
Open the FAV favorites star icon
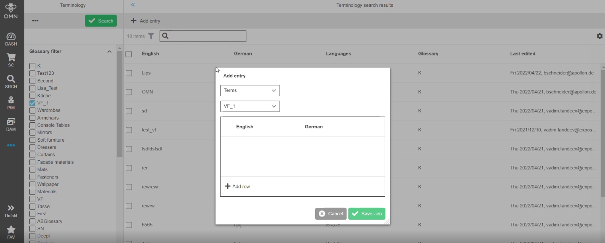coord(11,232)
